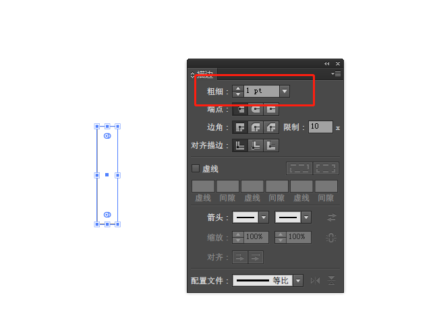
Task: Choose the miter join corner icon
Action: click(x=240, y=127)
